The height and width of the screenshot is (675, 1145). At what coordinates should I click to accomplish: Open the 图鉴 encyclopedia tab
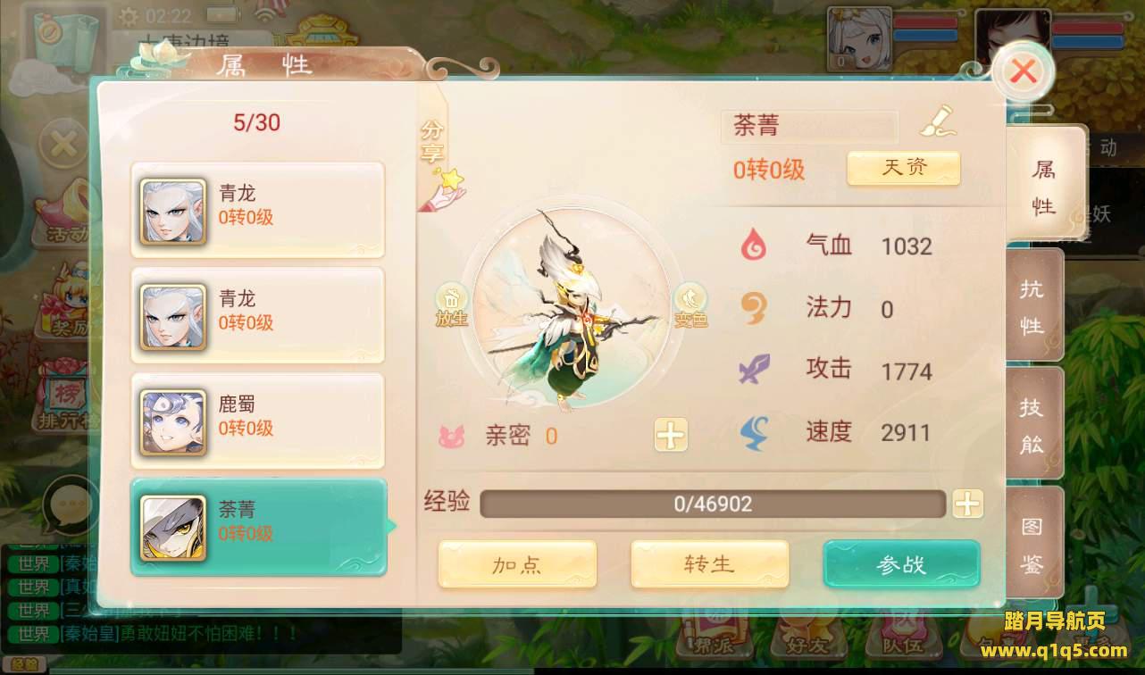tap(1033, 542)
